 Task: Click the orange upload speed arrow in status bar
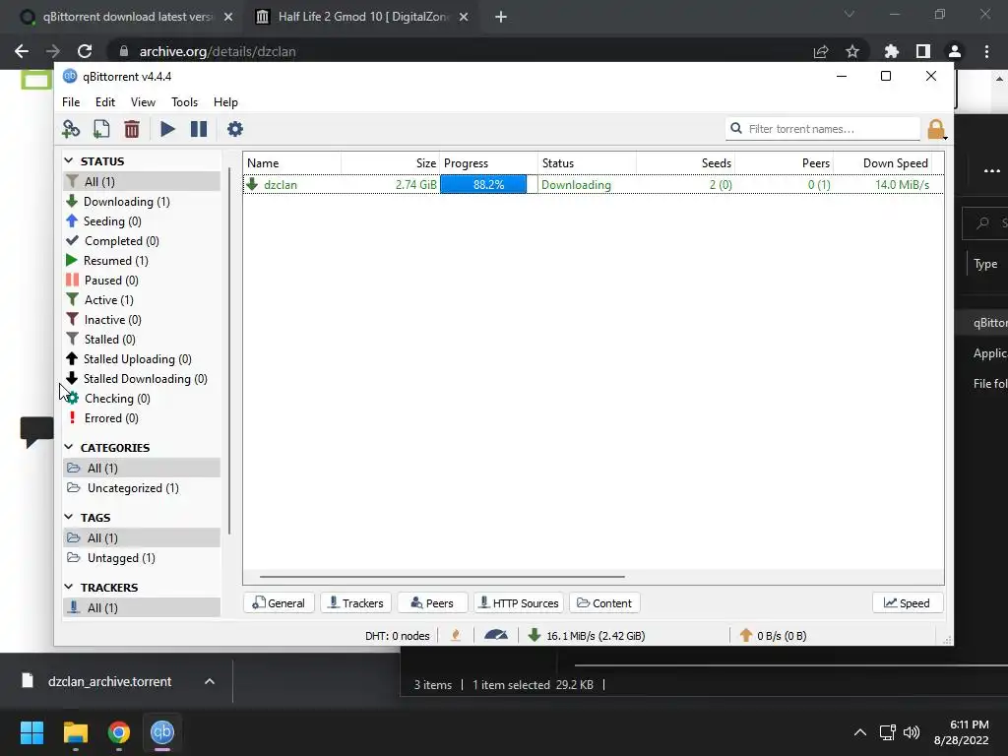pos(746,636)
